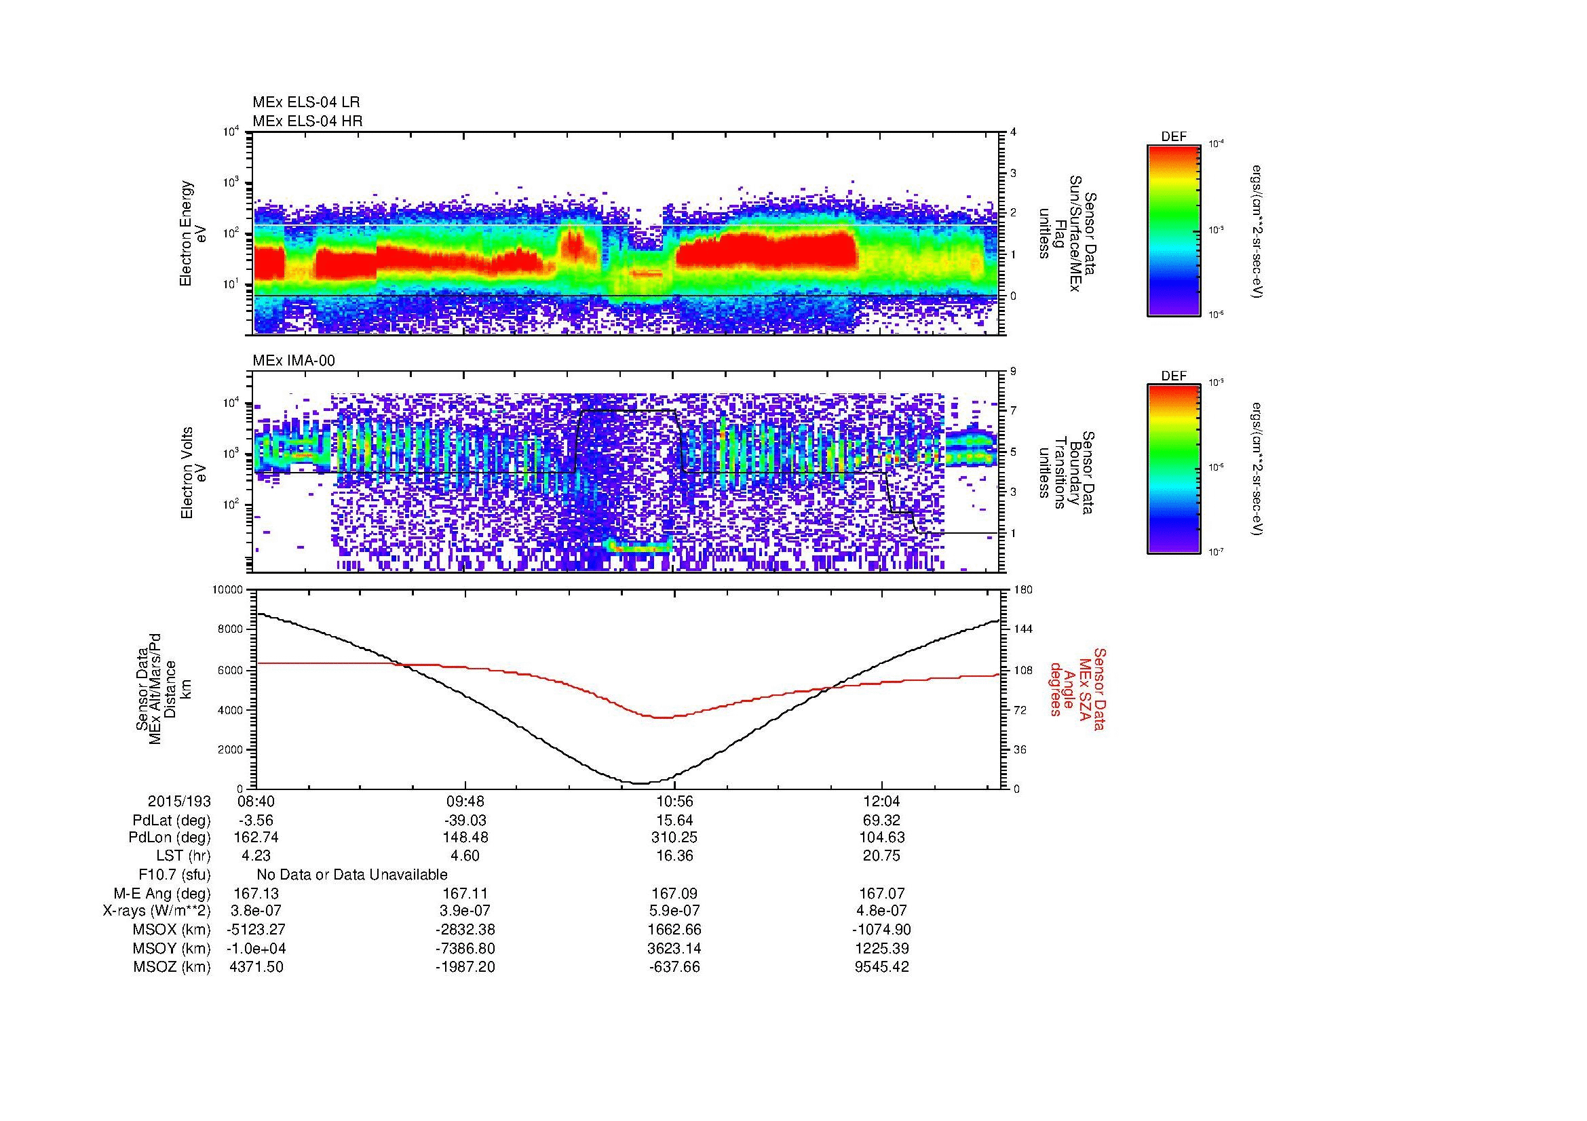The height and width of the screenshot is (1121, 1587).
Task: Click the 'Electron Volts eV' axis label
Action: [x=193, y=473]
